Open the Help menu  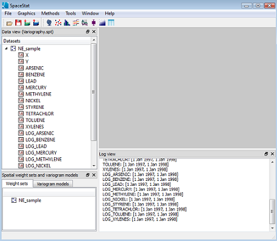[110, 13]
